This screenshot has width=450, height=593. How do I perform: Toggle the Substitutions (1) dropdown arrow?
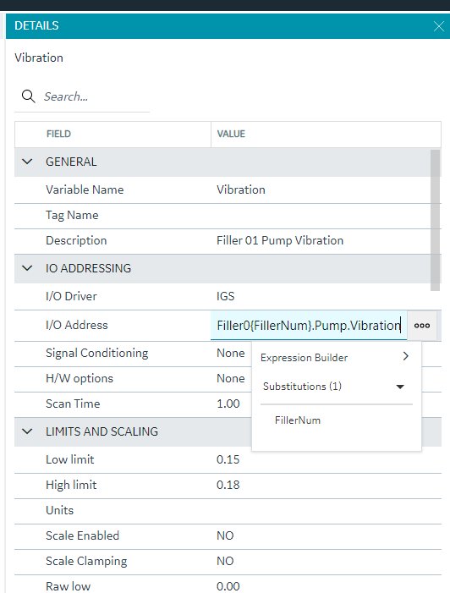[400, 387]
